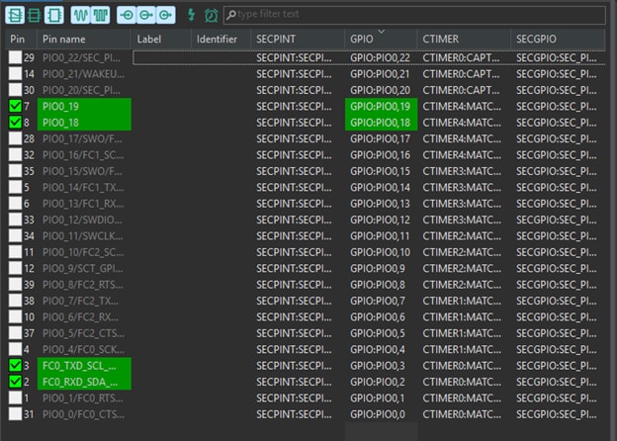Image resolution: width=617 pixels, height=441 pixels.
Task: Uncheck pin 2 FC0_RXD_SDA checkbox
Action: point(16,382)
